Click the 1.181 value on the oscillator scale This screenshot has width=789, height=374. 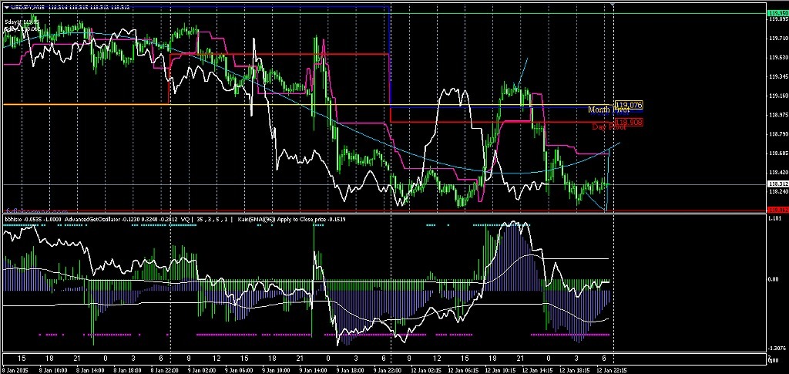click(775, 218)
